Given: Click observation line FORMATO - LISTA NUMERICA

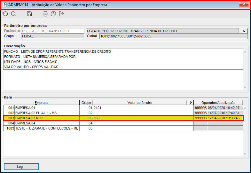Looking at the screenshot, I should [123, 57].
